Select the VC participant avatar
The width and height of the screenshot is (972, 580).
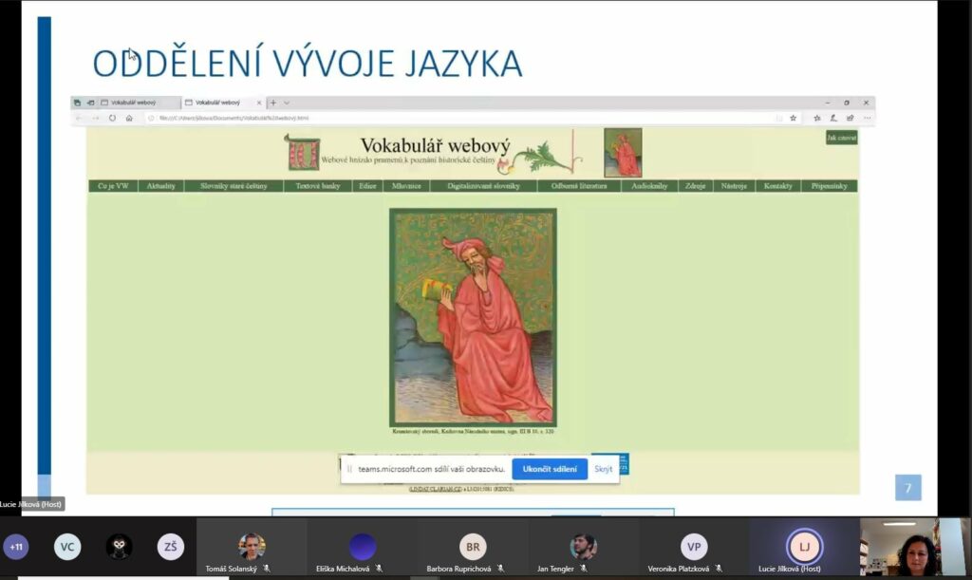[x=67, y=547]
